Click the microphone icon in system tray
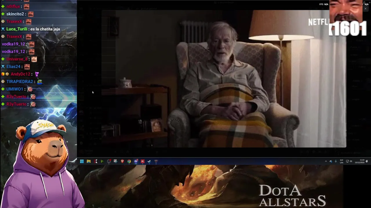371x208 pixels. [x=336, y=161]
